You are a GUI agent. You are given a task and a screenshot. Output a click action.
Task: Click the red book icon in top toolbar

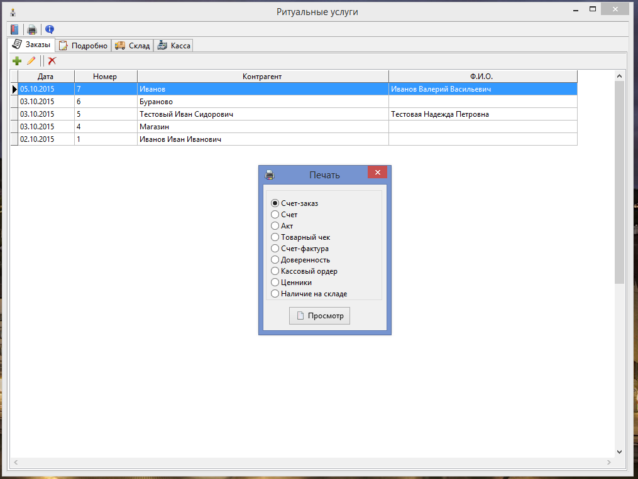tap(14, 30)
